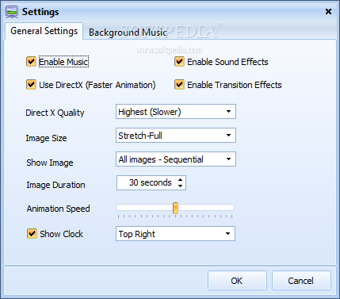Open the Show Image combo box
The image size is (340, 299).
click(x=176, y=159)
